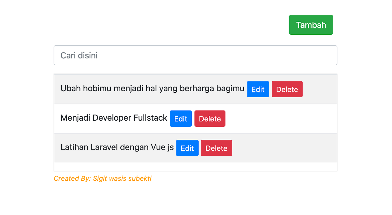This screenshot has height=215, width=392.
Task: Delete the 'Latihan Laravel dengan Vue js' entry
Action: 216,148
